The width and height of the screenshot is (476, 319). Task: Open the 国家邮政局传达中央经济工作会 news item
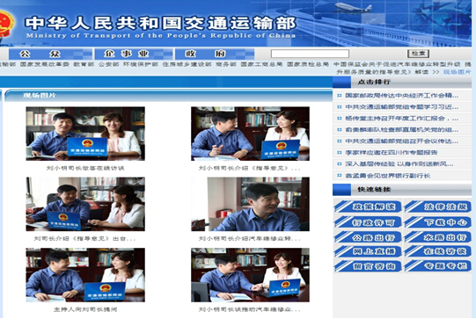pos(401,96)
